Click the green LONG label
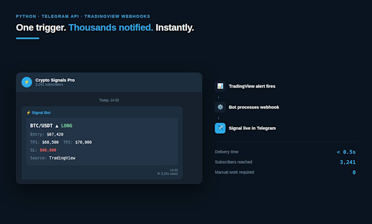The image size is (372, 224). tap(67, 125)
